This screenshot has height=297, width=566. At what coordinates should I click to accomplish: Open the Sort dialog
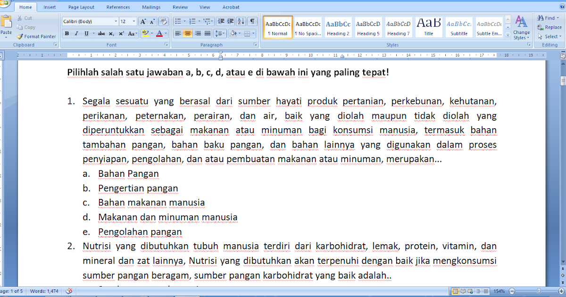point(240,21)
